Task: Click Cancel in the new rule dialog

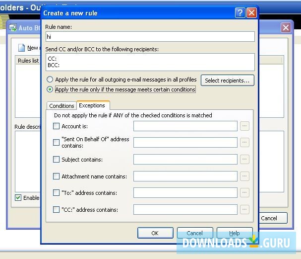Action: [195, 233]
